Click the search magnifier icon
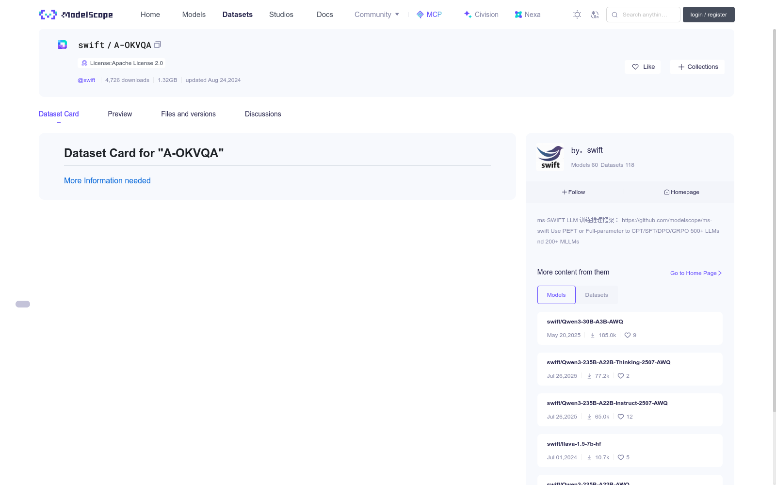Image resolution: width=776 pixels, height=485 pixels. (x=614, y=15)
